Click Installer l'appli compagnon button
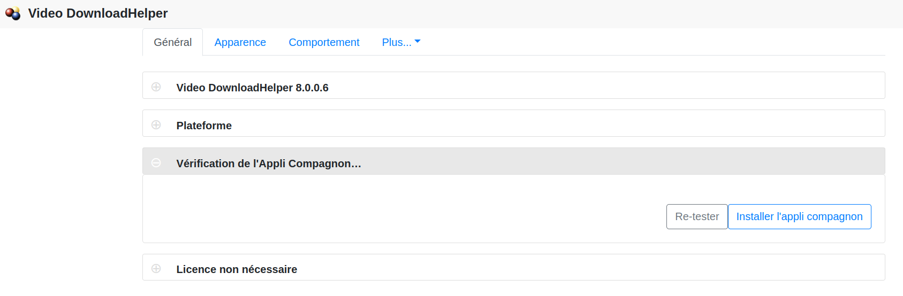Screen dimensions: 903x296 click(799, 216)
